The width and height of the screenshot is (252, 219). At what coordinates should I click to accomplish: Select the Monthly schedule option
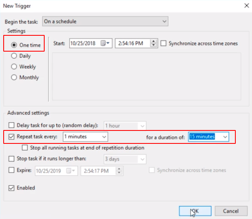coord(14,77)
